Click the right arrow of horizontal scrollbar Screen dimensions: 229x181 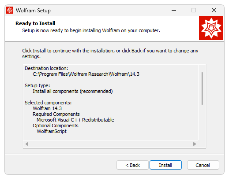click(x=195, y=144)
